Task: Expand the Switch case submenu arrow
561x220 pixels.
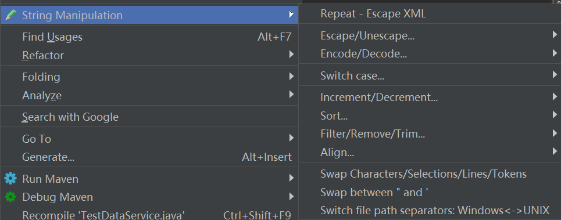Action: tap(555, 75)
